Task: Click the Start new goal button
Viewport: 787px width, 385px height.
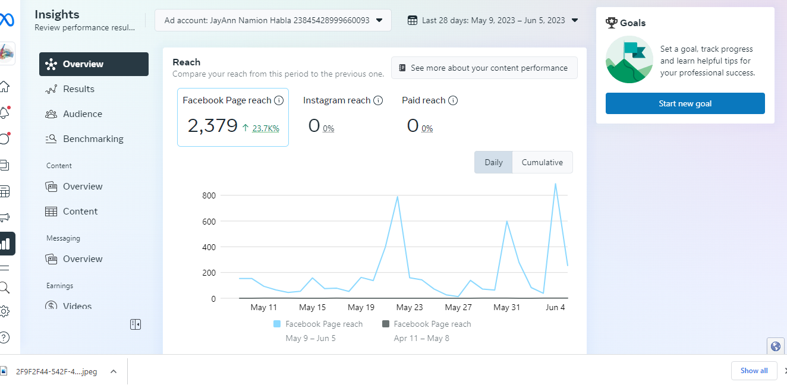Action: pos(685,103)
